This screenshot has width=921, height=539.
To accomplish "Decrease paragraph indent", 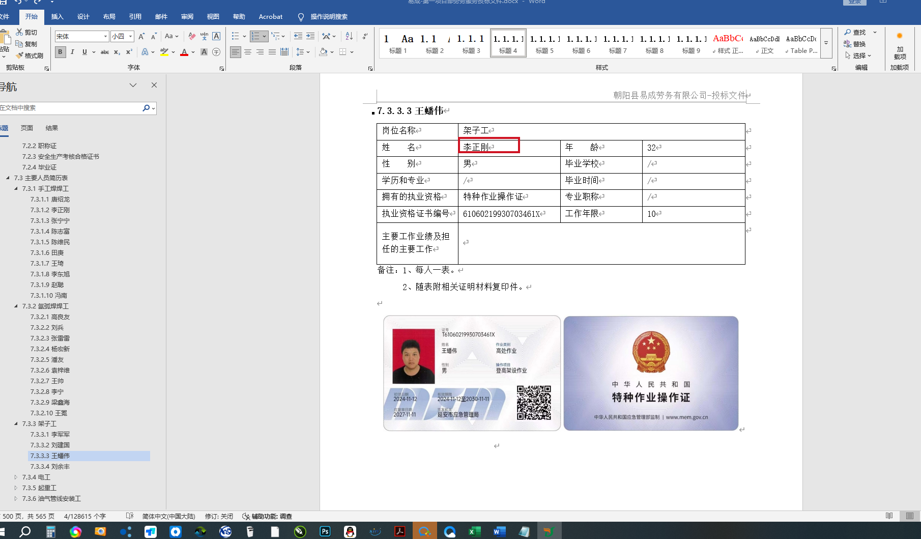I will point(298,36).
